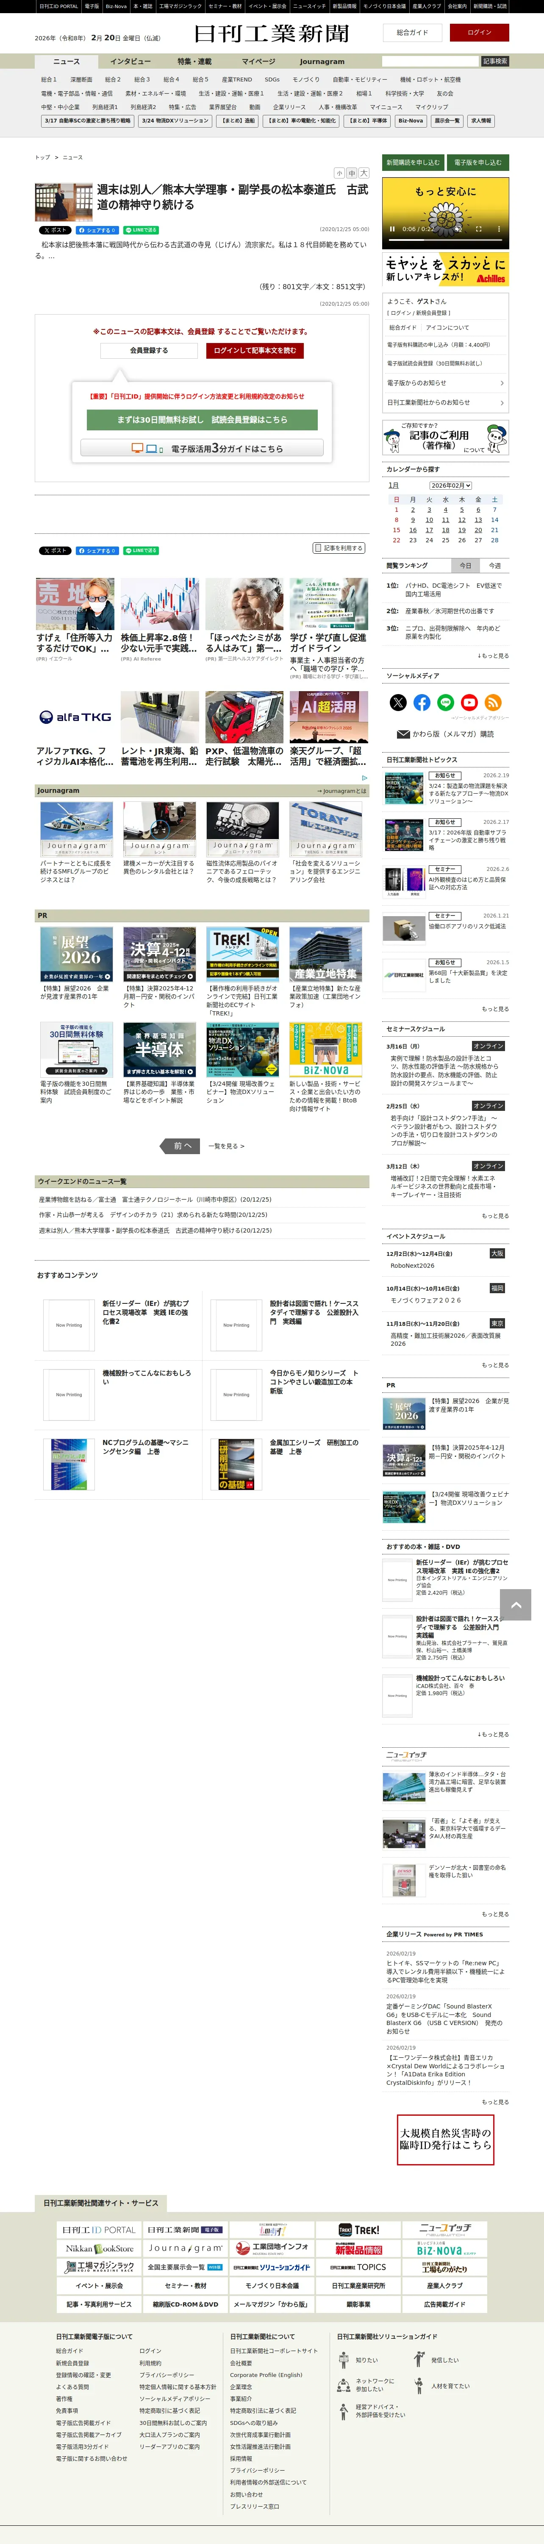
Task: Open the alfa TKG logo ad
Action: tap(75, 717)
